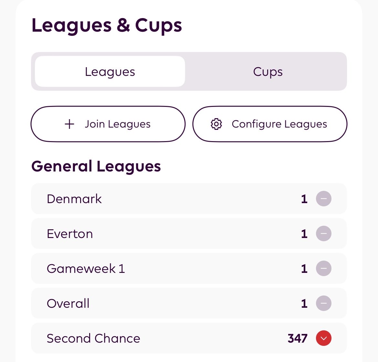Open the Join Leagues button
This screenshot has height=362, width=378.
coord(108,124)
